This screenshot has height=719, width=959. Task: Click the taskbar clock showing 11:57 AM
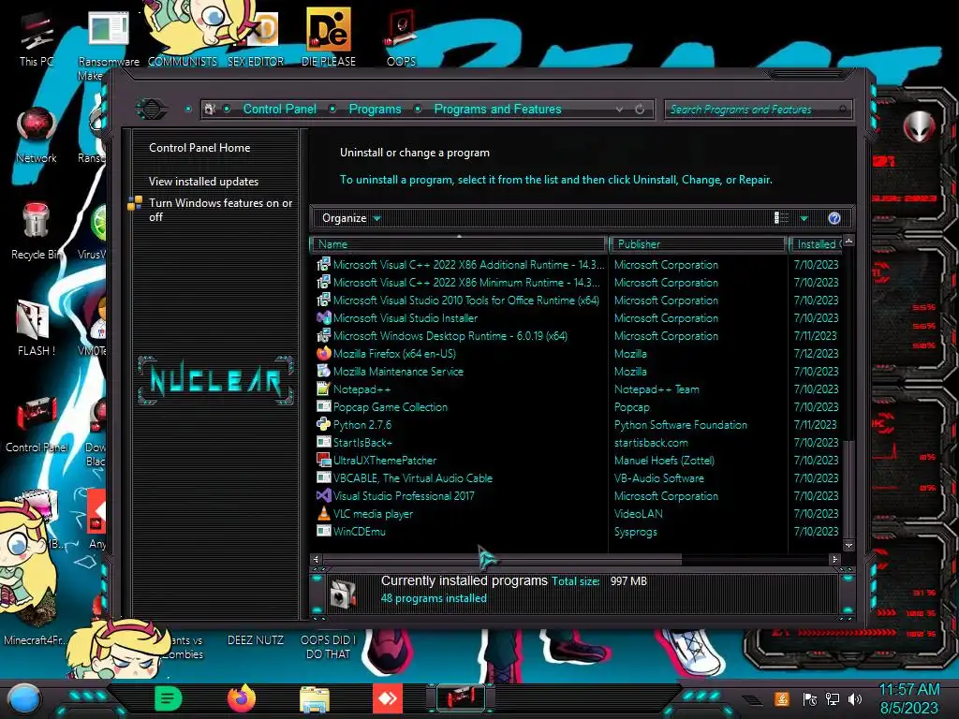[909, 690]
